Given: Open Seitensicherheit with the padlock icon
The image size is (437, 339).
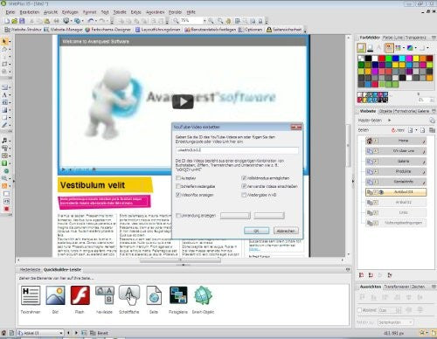Looking at the screenshot, I should (x=284, y=30).
